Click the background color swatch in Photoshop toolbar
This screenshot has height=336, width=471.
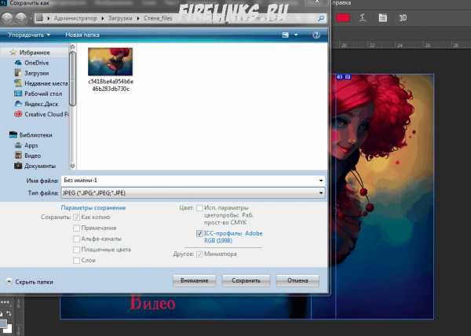(x=8, y=329)
